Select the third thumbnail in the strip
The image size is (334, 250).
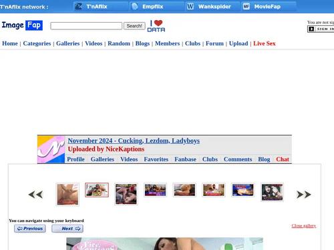coord(126,194)
